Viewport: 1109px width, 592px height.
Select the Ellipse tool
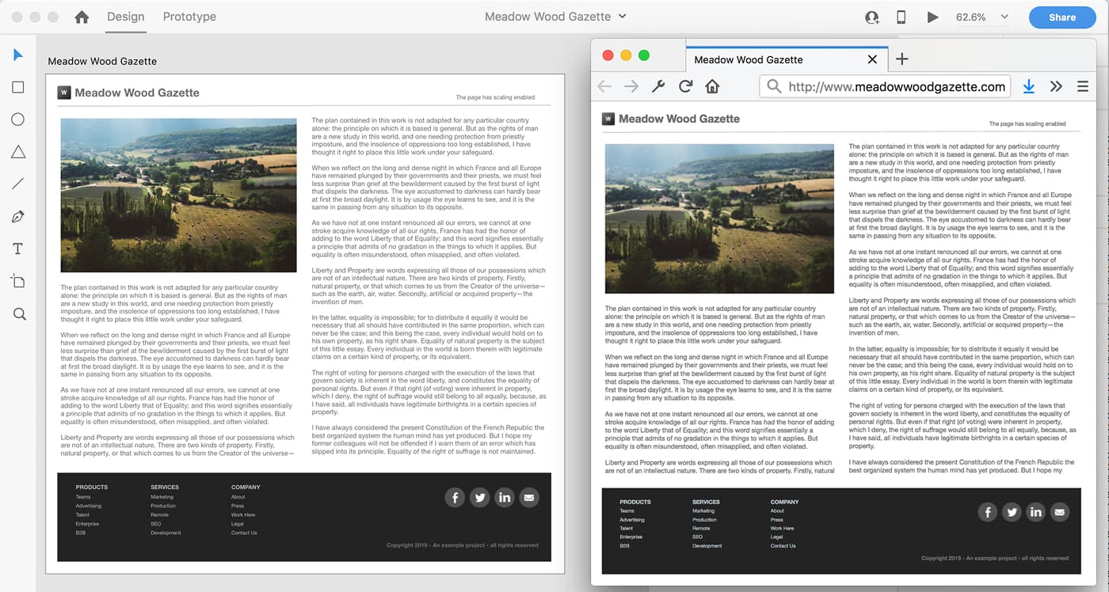(18, 120)
